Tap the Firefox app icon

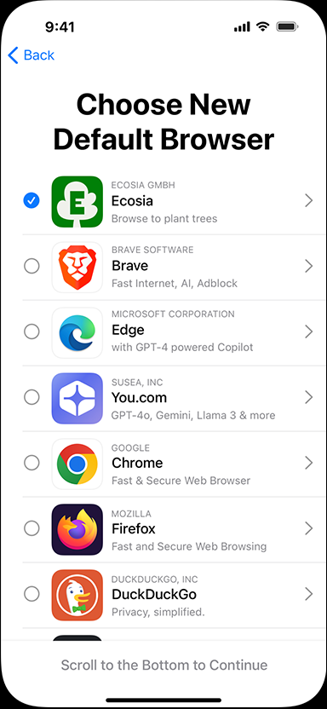[77, 529]
